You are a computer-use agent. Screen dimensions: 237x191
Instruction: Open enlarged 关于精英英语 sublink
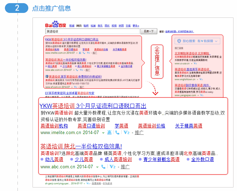tap(189, 126)
